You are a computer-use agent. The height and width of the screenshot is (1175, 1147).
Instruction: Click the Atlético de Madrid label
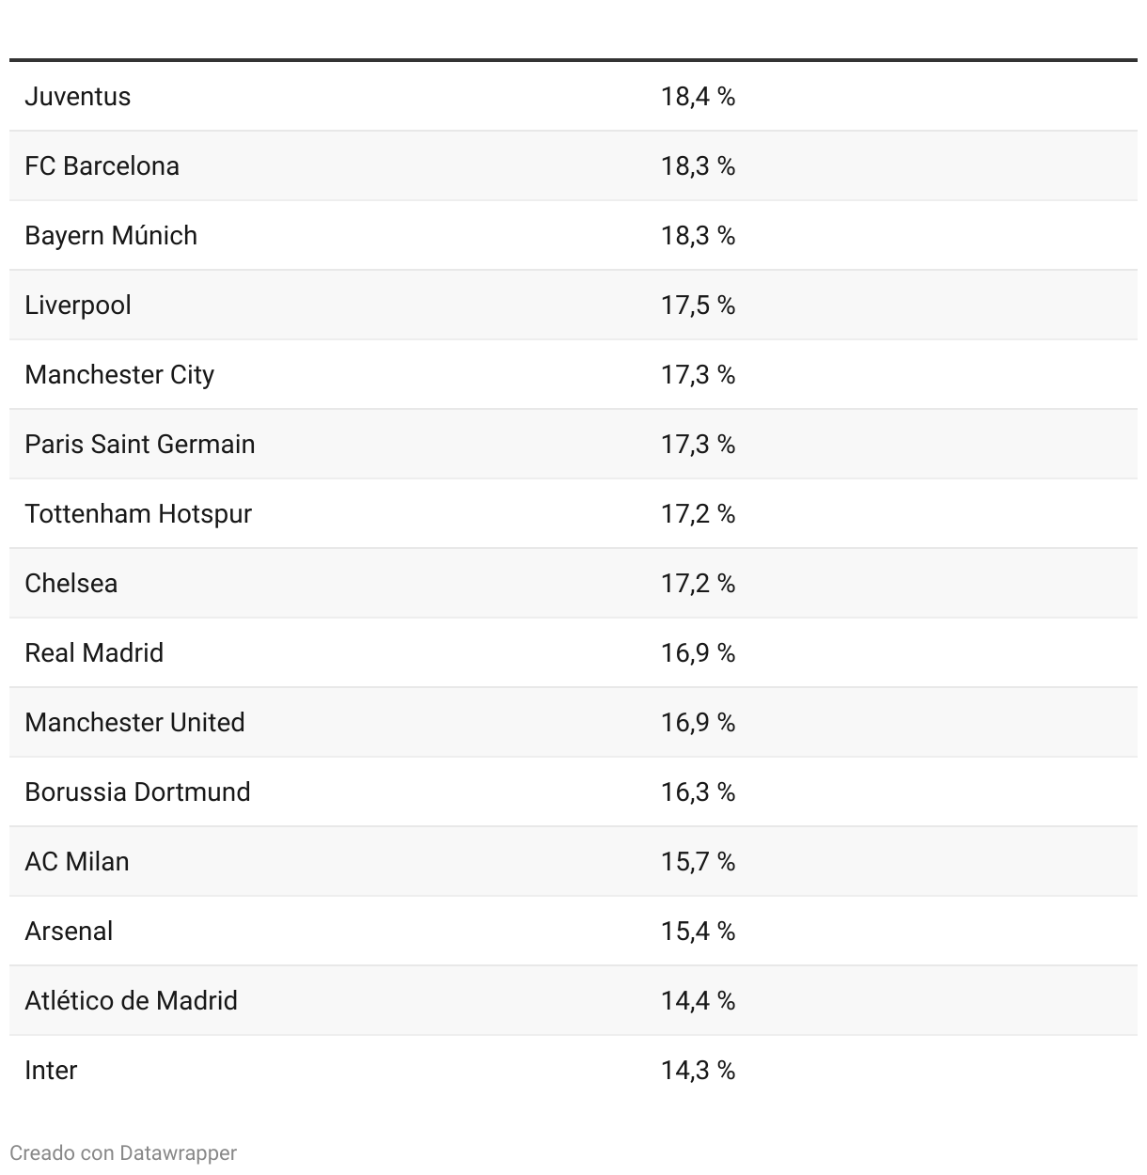click(x=131, y=1001)
